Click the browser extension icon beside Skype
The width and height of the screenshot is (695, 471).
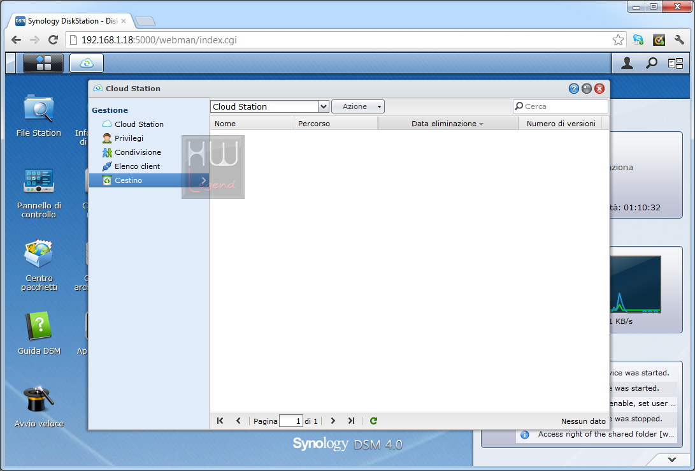(x=659, y=40)
